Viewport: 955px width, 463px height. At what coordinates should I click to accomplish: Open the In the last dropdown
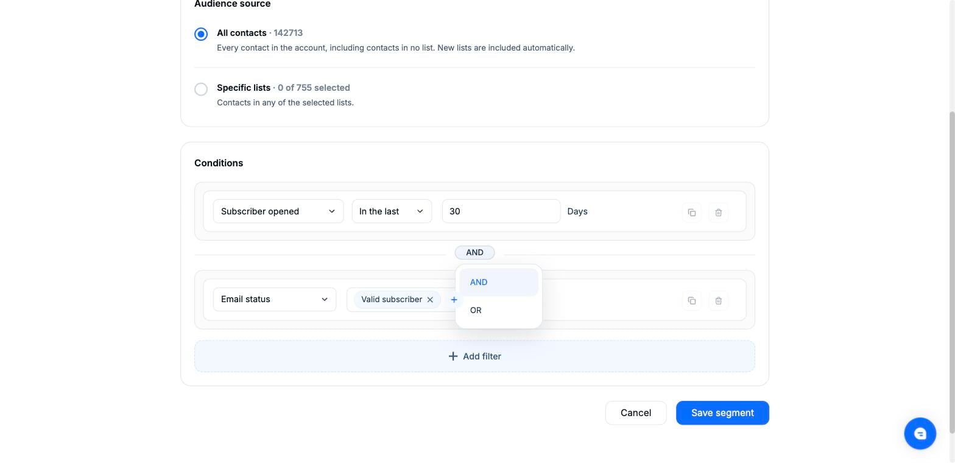392,211
